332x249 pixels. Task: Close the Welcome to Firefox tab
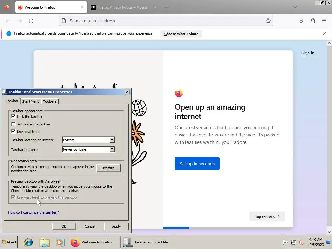82,7
